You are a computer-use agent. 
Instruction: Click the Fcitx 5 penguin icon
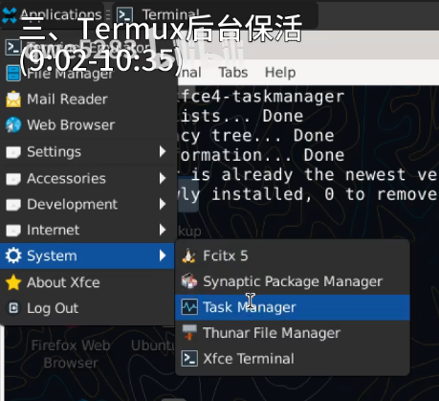(x=189, y=256)
